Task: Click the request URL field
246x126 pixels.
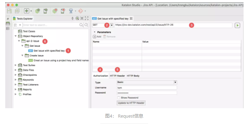Action: 173,25
